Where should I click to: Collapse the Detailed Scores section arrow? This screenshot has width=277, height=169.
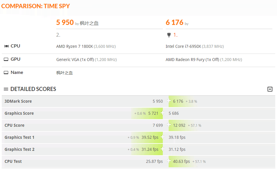pyautogui.click(x=270, y=89)
